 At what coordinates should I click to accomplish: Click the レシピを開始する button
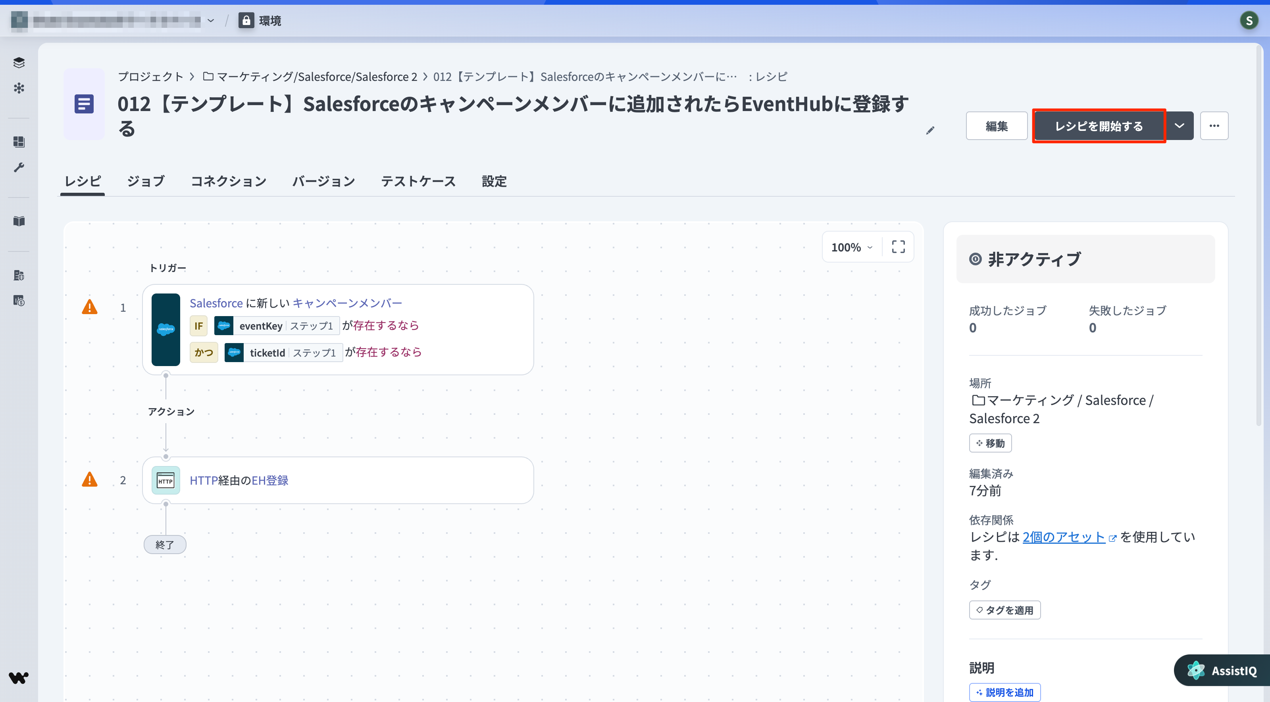click(1099, 126)
